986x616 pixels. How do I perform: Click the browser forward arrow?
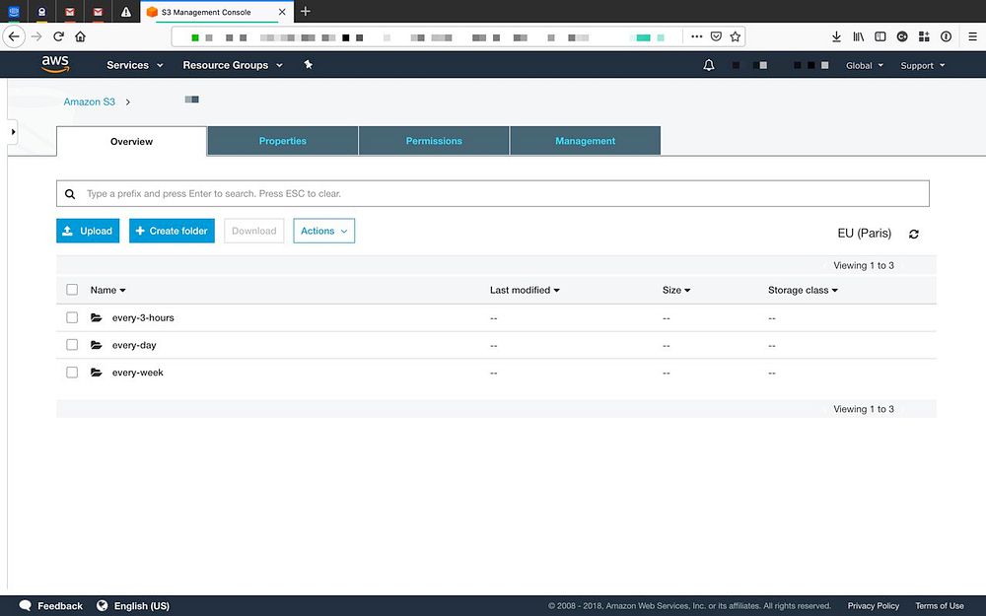(36, 36)
